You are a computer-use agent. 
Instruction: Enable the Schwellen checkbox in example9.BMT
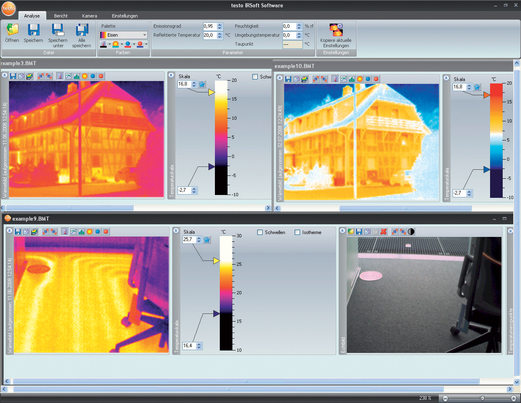(260, 232)
